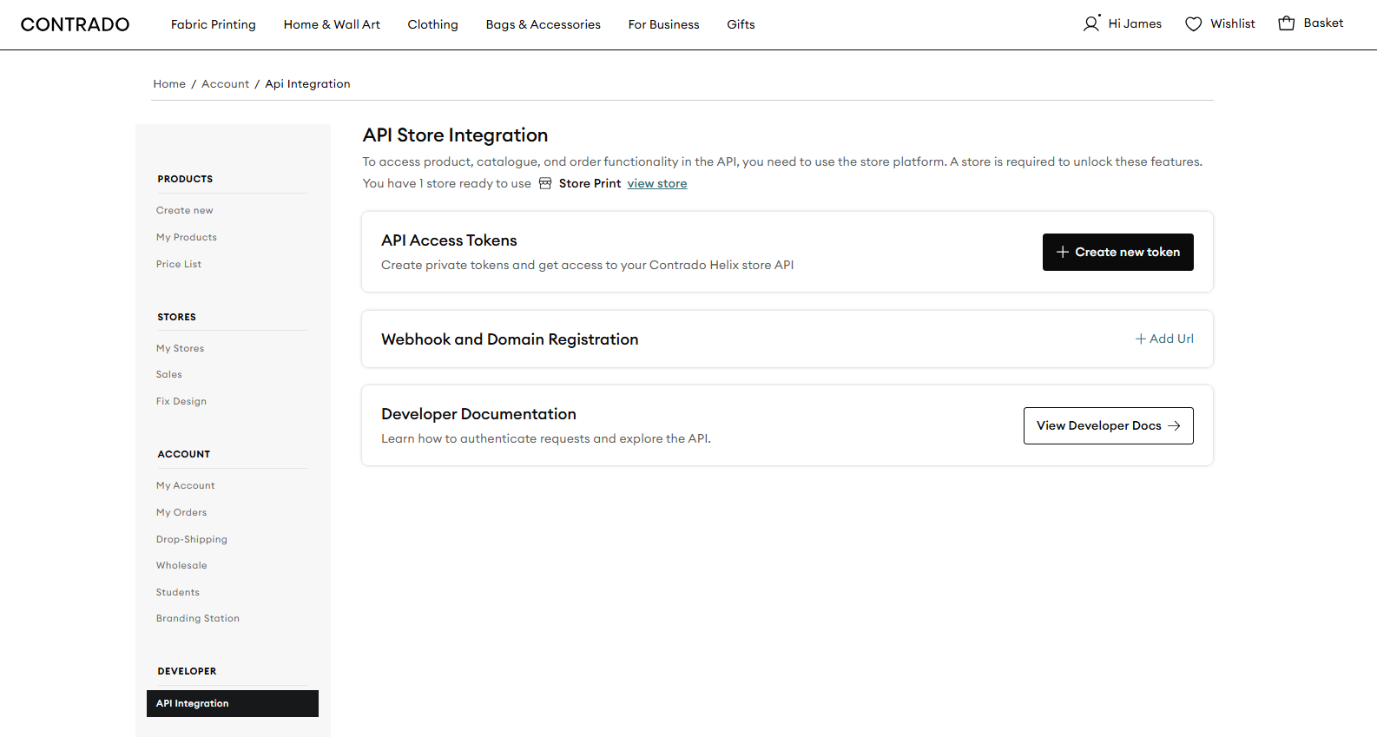Open My Orders in sidebar
Screen dimensions: 1377x737
click(x=181, y=512)
